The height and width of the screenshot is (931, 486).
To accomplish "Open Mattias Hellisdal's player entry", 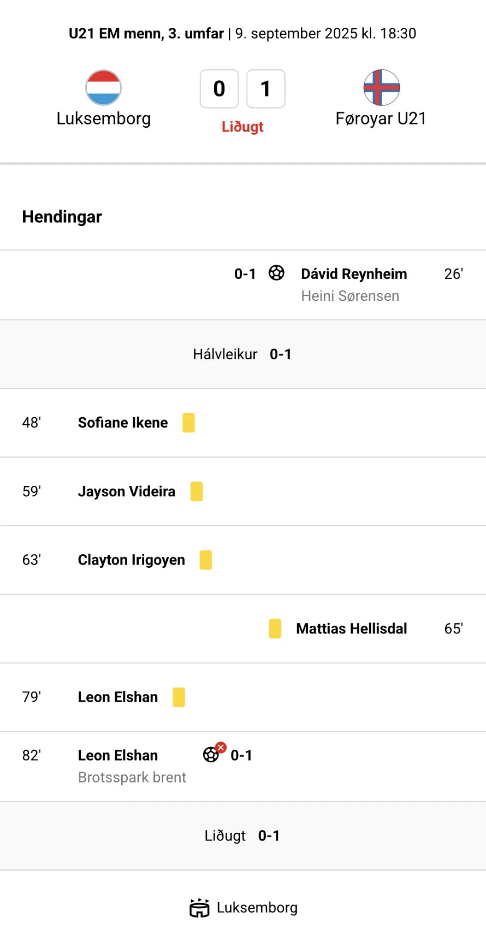I will click(x=352, y=628).
